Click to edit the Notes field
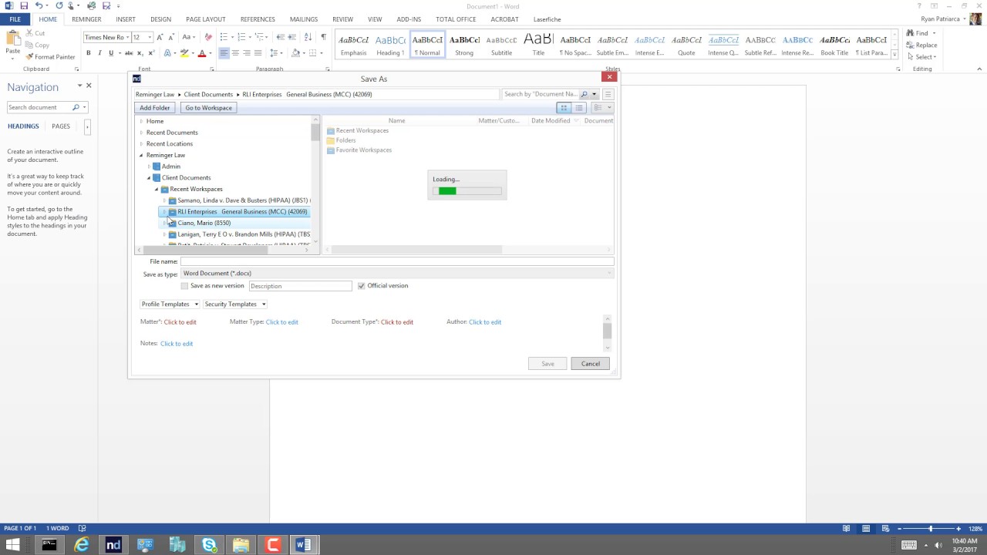 click(177, 344)
